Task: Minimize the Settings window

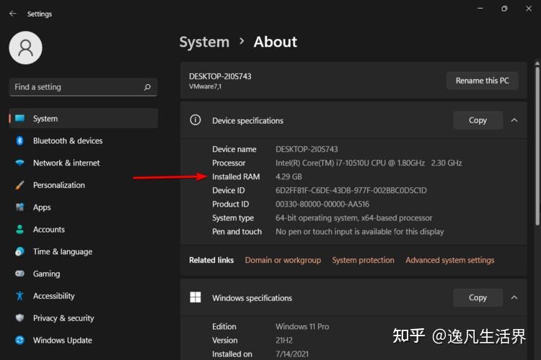Action: [x=480, y=8]
